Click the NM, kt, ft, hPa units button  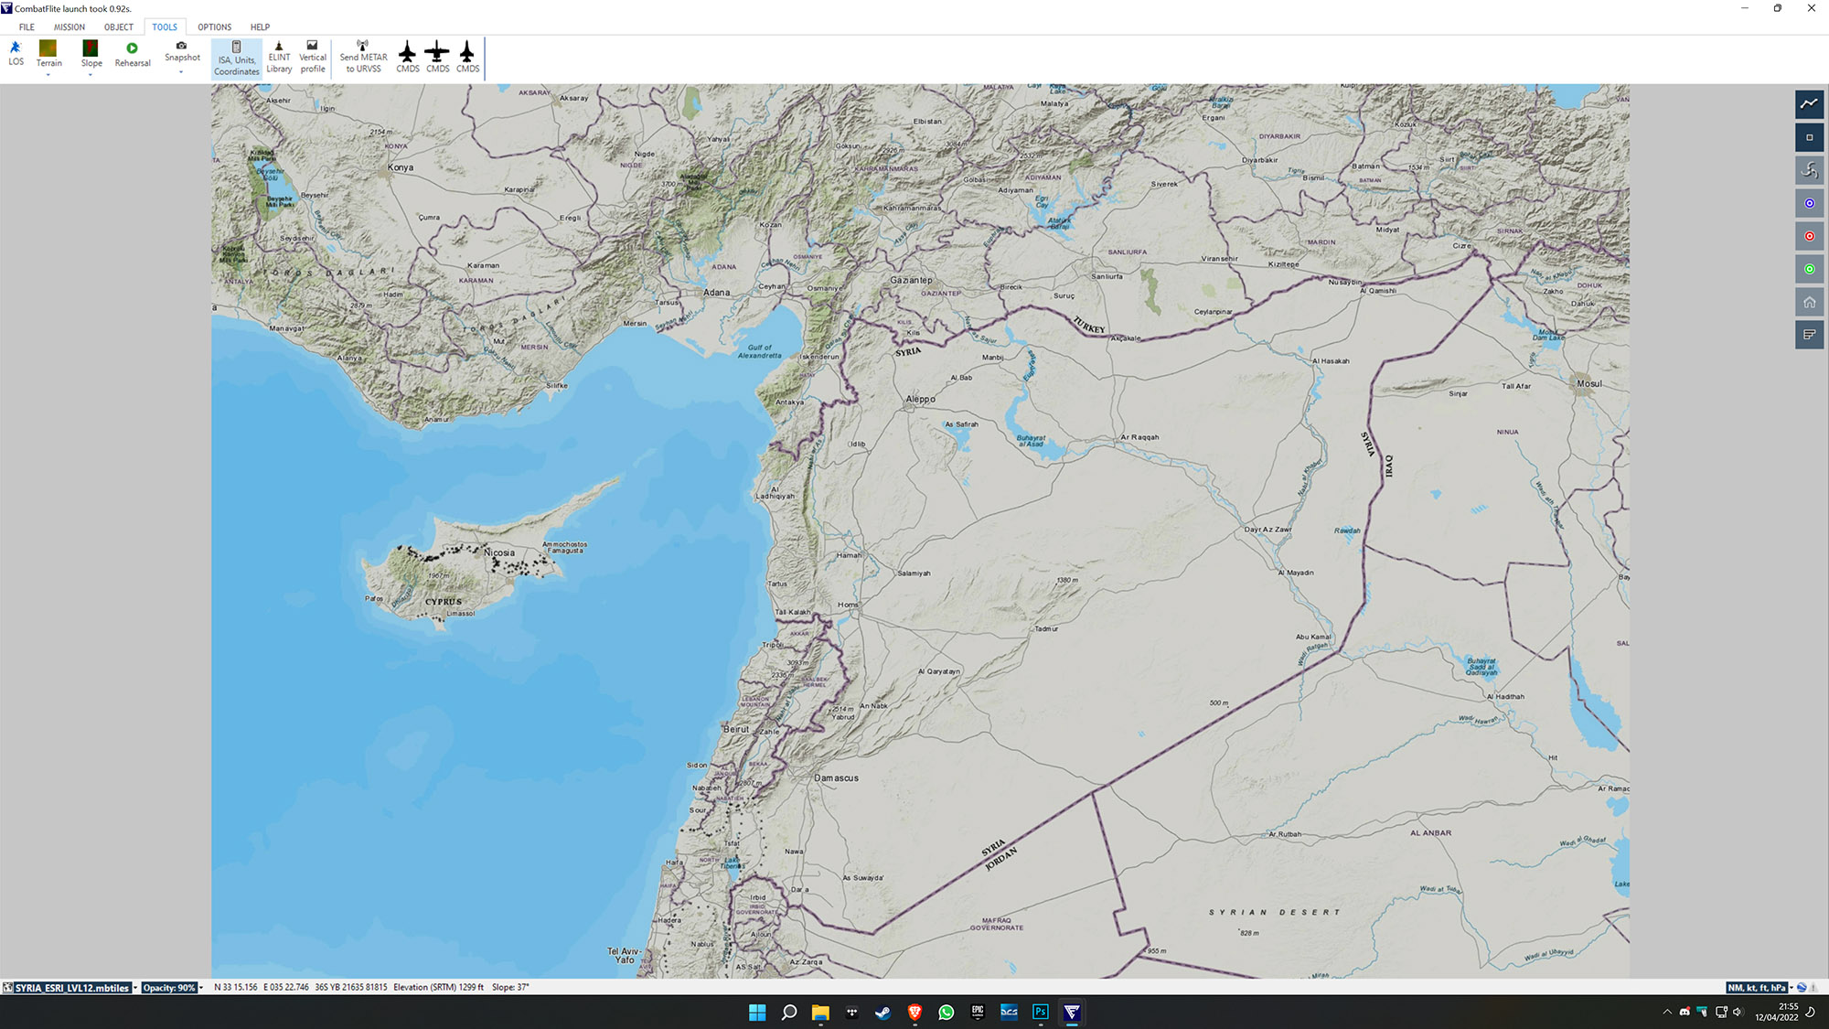point(1756,988)
